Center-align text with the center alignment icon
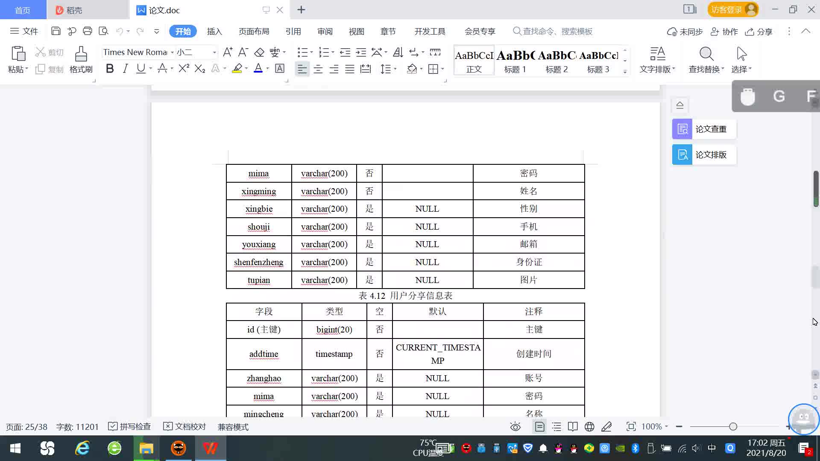Image resolution: width=820 pixels, height=461 pixels. (318, 69)
